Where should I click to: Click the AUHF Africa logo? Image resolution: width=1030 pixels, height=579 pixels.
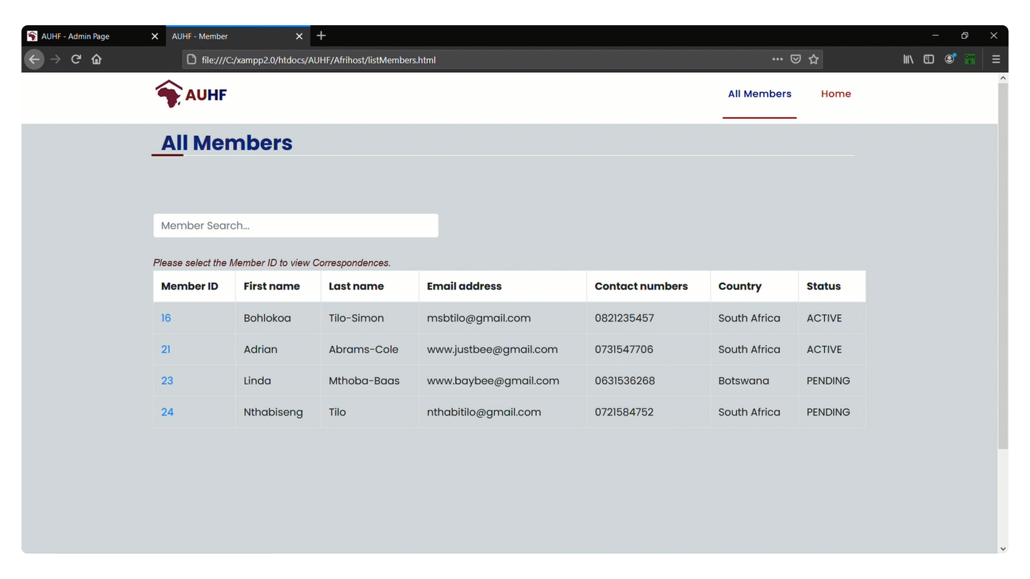pos(191,94)
